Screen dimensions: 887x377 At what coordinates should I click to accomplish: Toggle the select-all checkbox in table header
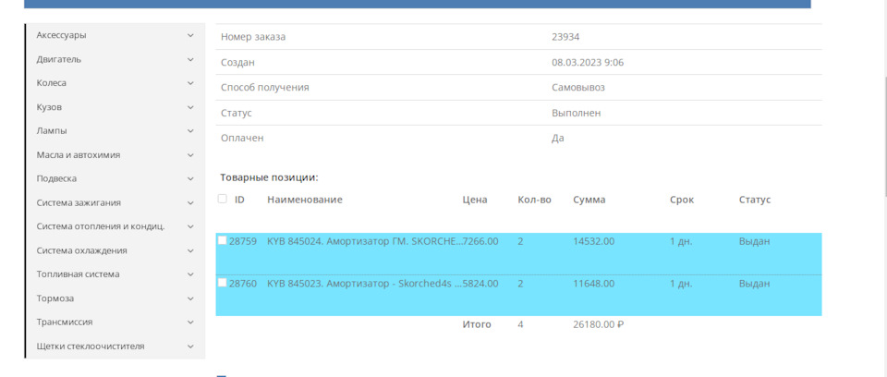coord(223,199)
